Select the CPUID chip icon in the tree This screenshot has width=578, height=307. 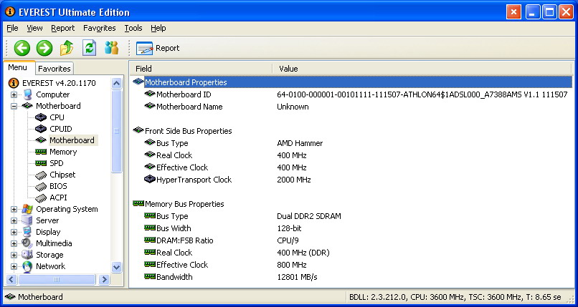[x=41, y=129]
